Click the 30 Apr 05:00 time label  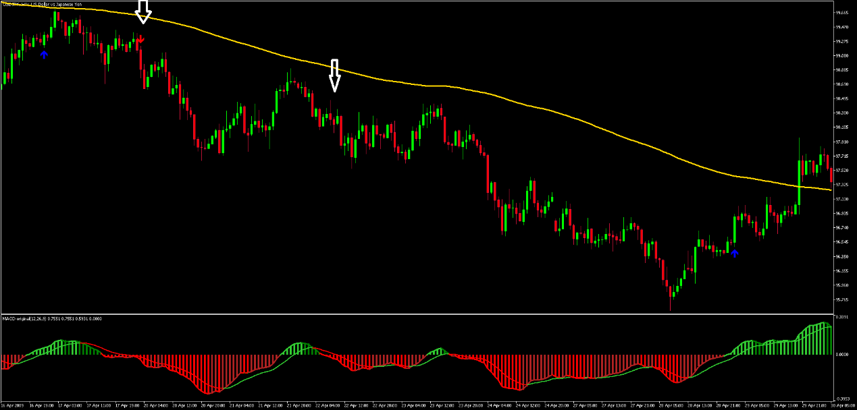(843, 406)
